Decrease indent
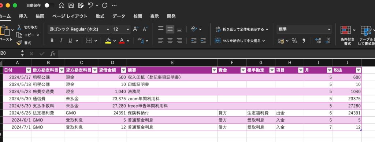 [194, 41]
